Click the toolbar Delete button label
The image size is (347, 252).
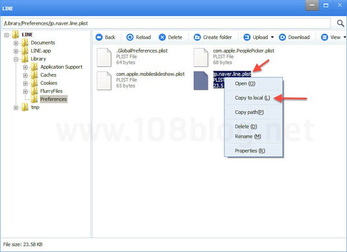(x=175, y=37)
